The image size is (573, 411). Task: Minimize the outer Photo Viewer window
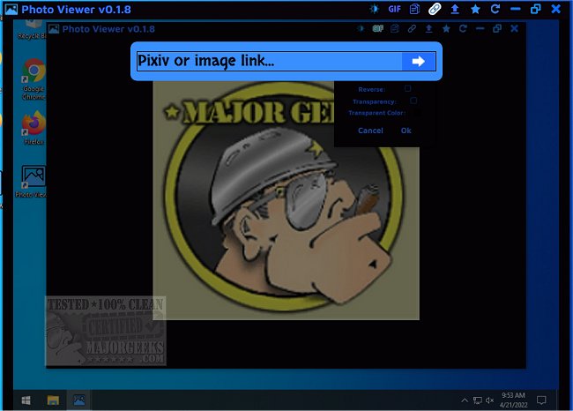point(516,9)
